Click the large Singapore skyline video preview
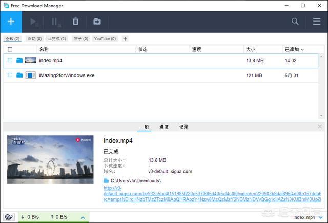 click(50, 159)
